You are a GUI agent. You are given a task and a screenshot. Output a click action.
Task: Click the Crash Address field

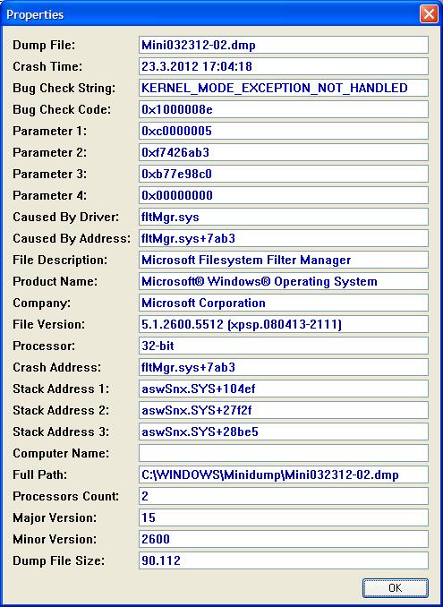click(x=284, y=367)
